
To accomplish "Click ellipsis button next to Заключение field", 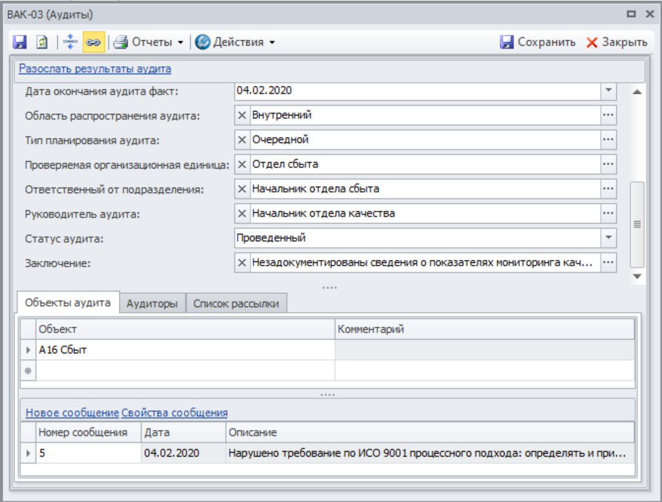I will (x=608, y=262).
